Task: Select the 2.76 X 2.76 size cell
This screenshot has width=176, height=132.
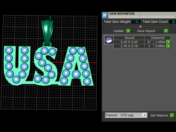Action: [129, 46]
